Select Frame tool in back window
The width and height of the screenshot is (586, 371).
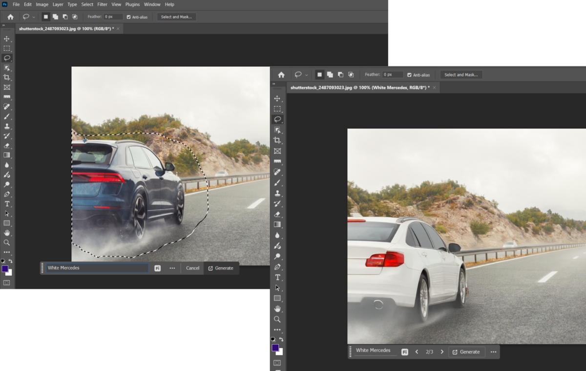[7, 87]
